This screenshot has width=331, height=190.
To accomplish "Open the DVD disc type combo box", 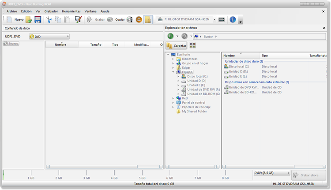I will pyautogui.click(x=49, y=37).
